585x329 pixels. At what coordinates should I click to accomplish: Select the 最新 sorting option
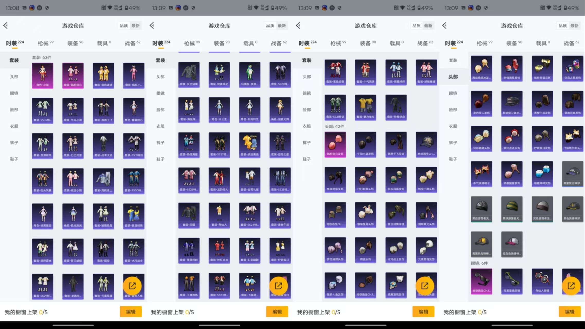point(136,25)
